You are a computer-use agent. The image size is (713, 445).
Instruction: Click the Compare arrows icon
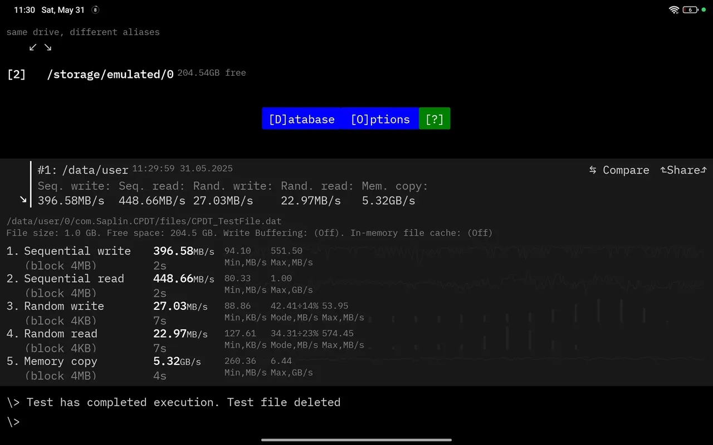tap(593, 170)
